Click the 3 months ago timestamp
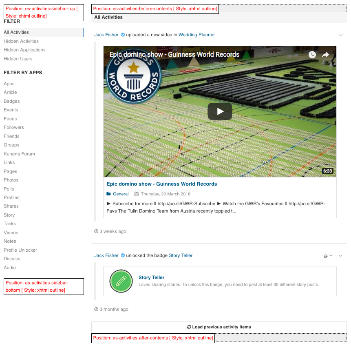Viewport: 351px width, 348px height. (x=114, y=309)
